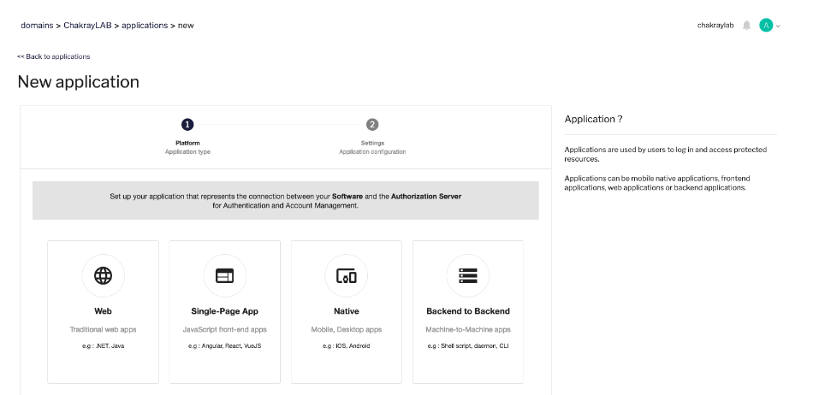Click the 'Angular, React, VueJS' example text
819x395 pixels.
pos(224,345)
